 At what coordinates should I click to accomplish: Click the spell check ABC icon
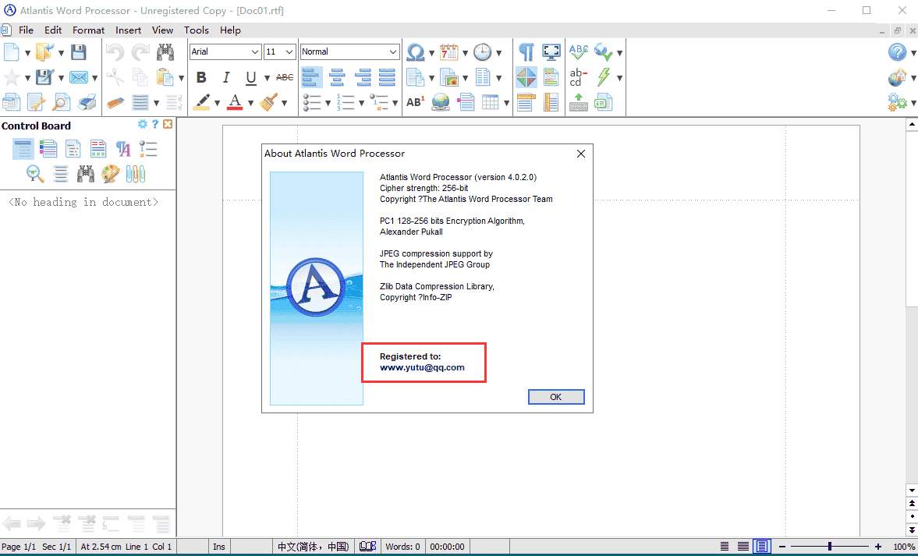pos(578,52)
